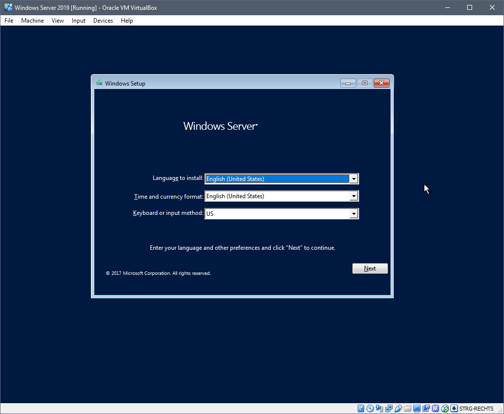Open the Devices menu
Image resolution: width=504 pixels, height=414 pixels.
point(103,21)
